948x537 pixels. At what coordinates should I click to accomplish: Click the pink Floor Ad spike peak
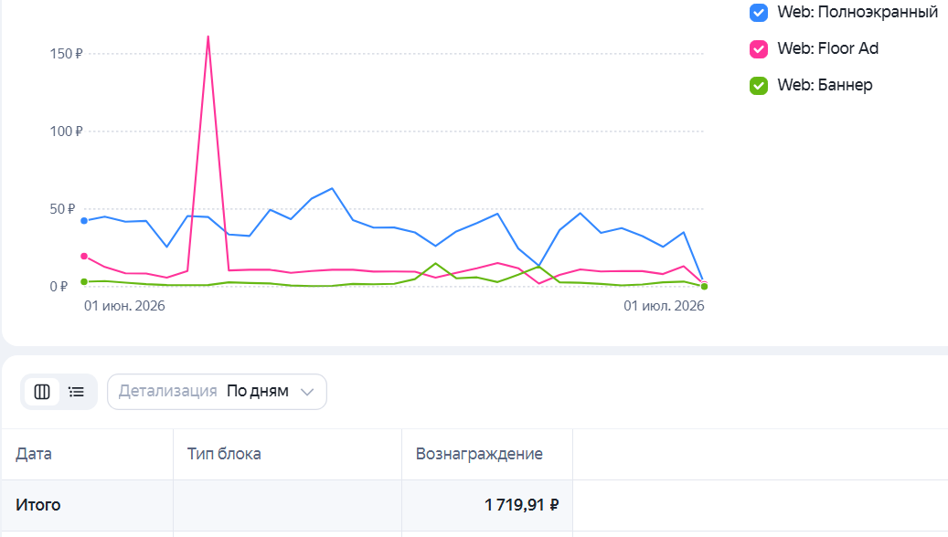(x=208, y=37)
